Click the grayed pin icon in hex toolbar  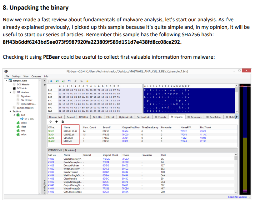click(x=75, y=81)
